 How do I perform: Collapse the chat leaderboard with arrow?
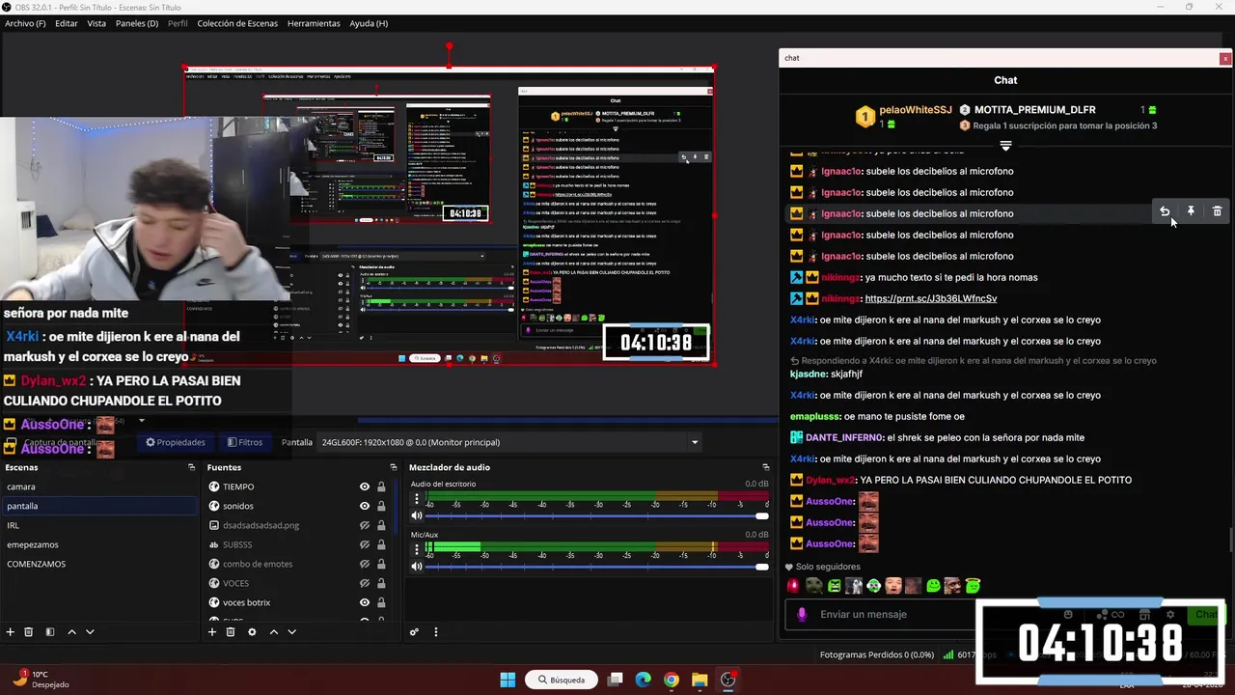[x=1005, y=146]
